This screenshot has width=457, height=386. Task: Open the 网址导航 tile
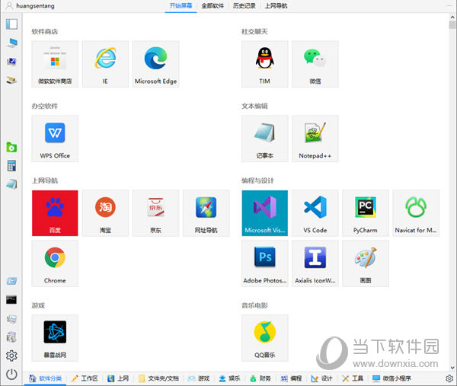coord(206,213)
